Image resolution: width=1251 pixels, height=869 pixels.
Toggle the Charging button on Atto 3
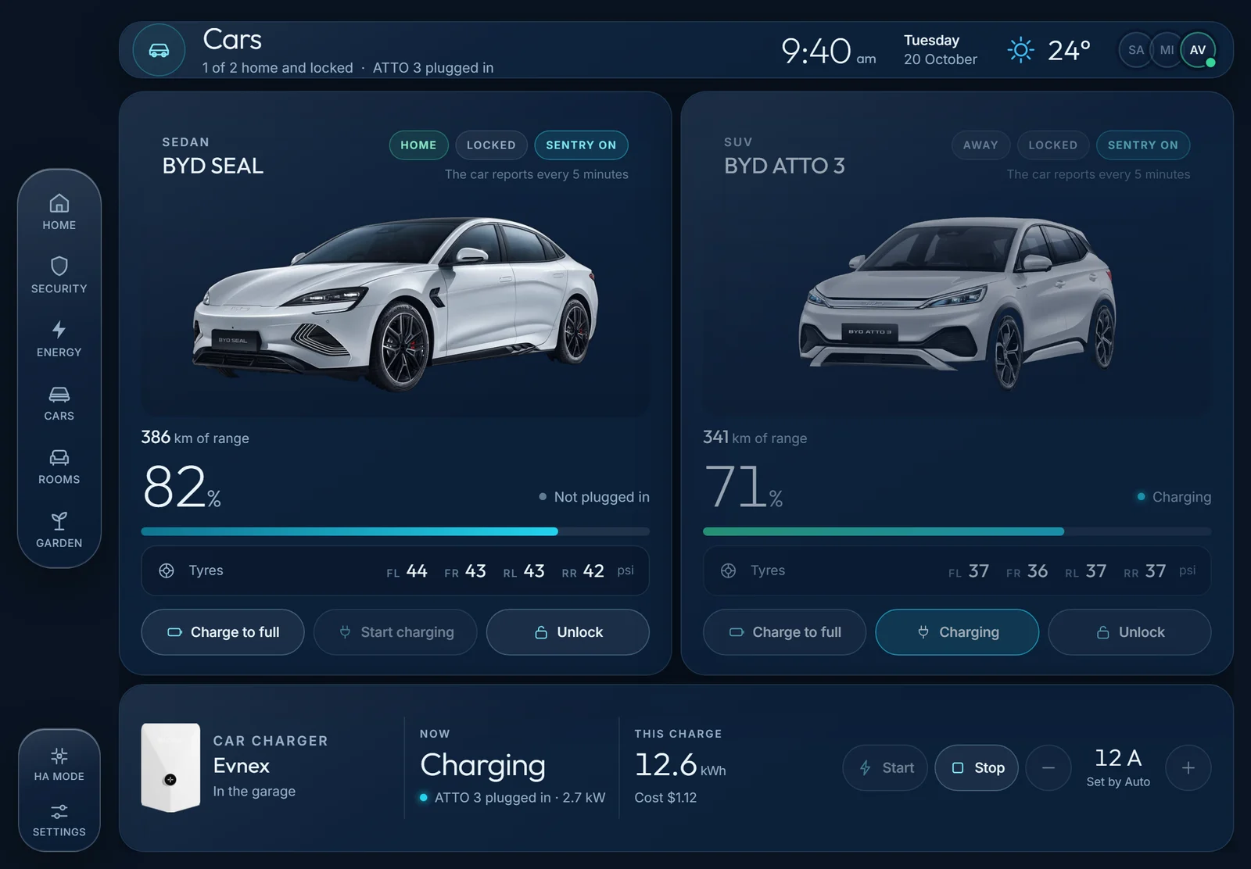tap(957, 632)
